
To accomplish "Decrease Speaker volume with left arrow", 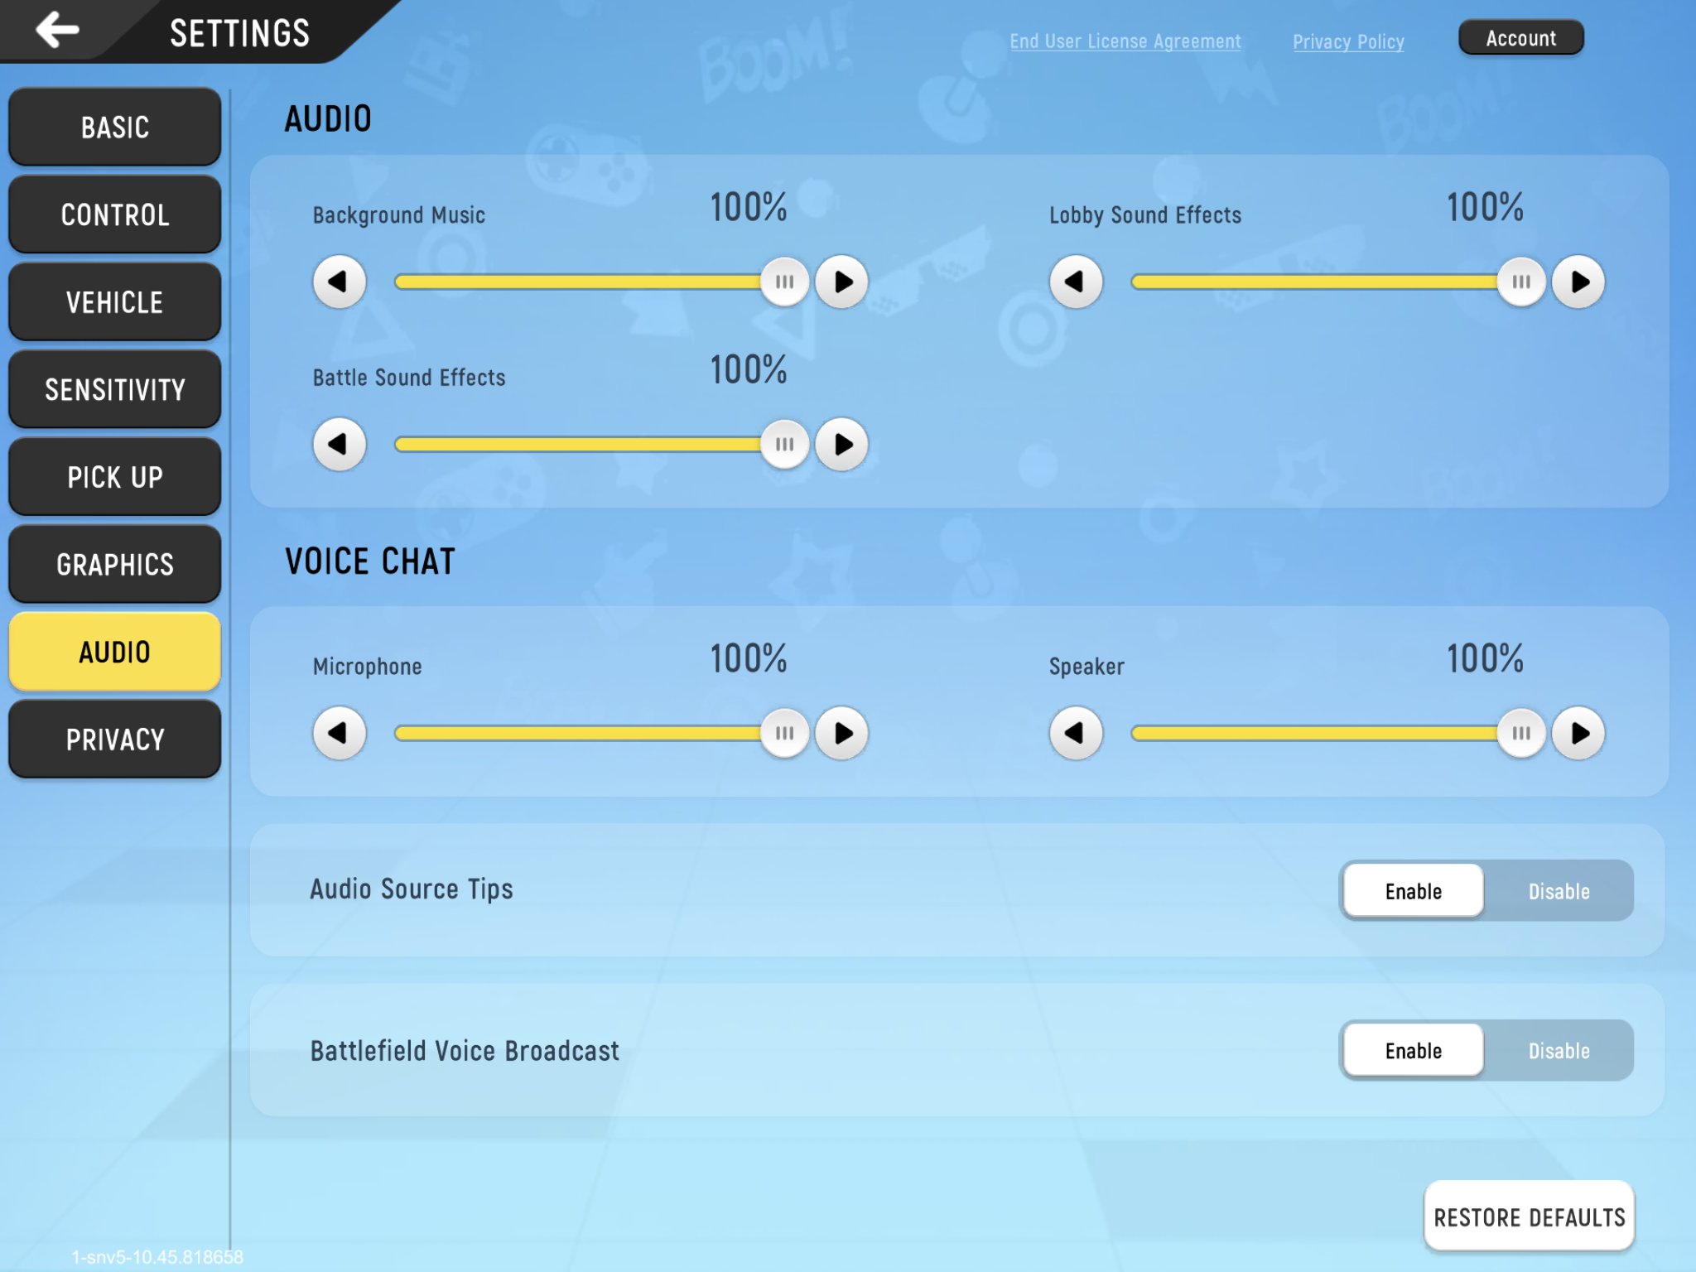I will point(1076,733).
